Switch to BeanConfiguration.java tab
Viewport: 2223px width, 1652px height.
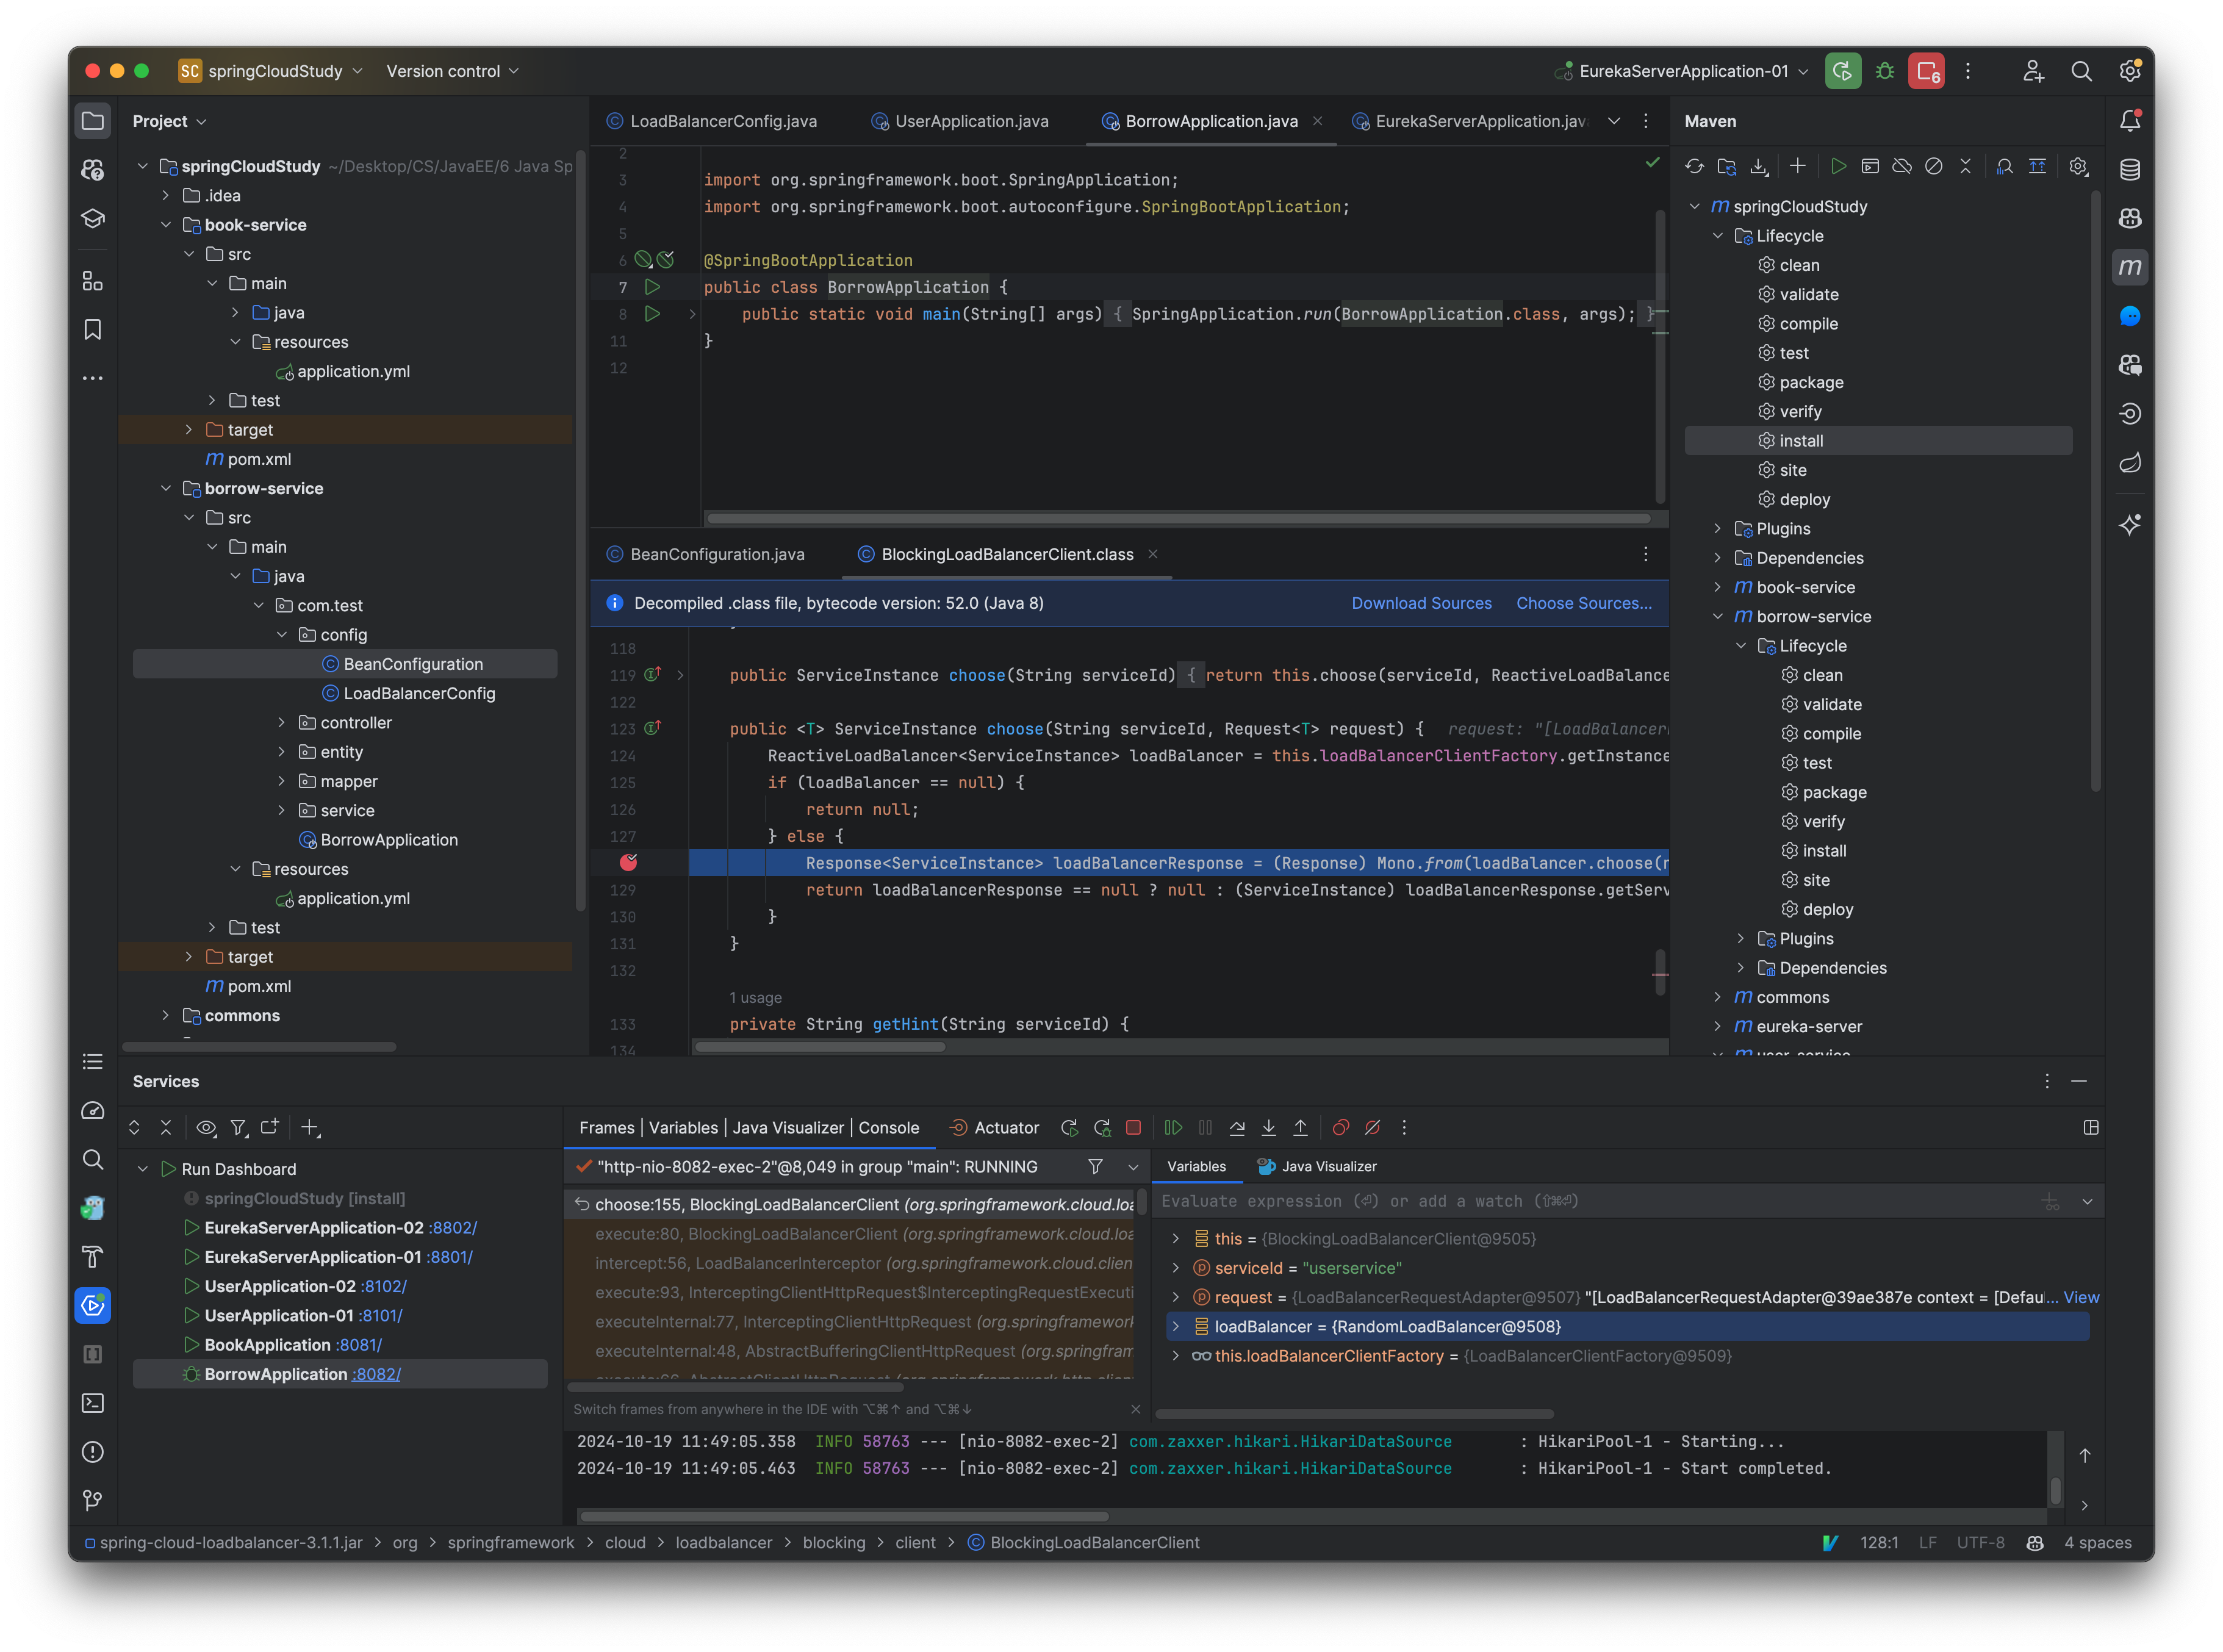(x=706, y=554)
